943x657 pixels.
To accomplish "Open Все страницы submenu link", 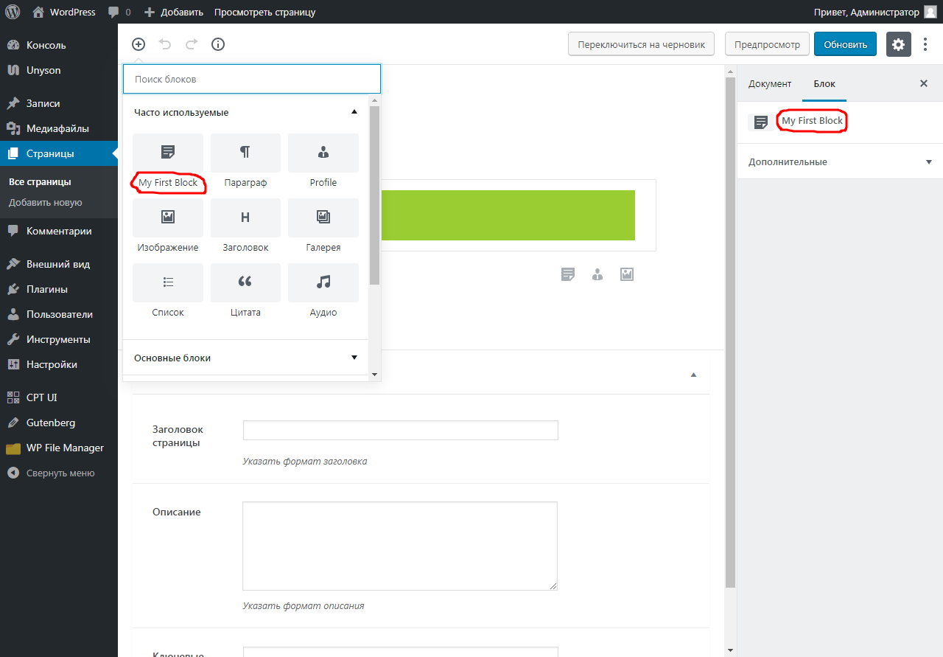I will click(40, 181).
